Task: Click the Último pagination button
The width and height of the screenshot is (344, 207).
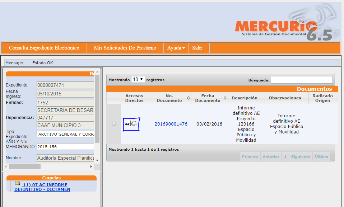Action: click(321, 156)
